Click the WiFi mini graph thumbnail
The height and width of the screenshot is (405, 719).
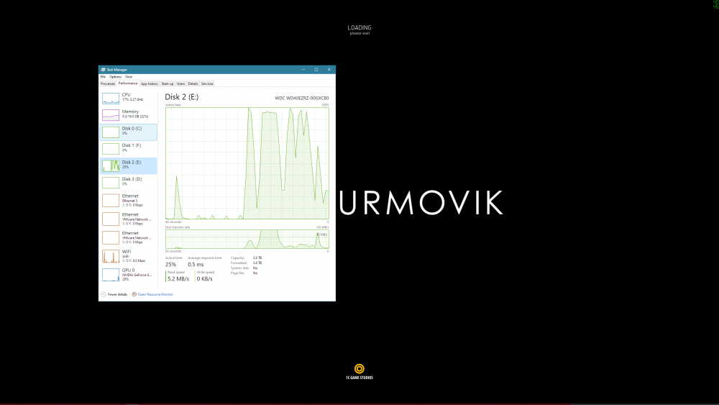(111, 256)
